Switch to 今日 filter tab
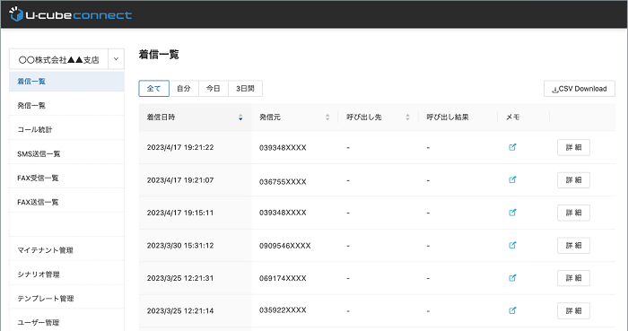628x331 pixels. [214, 89]
